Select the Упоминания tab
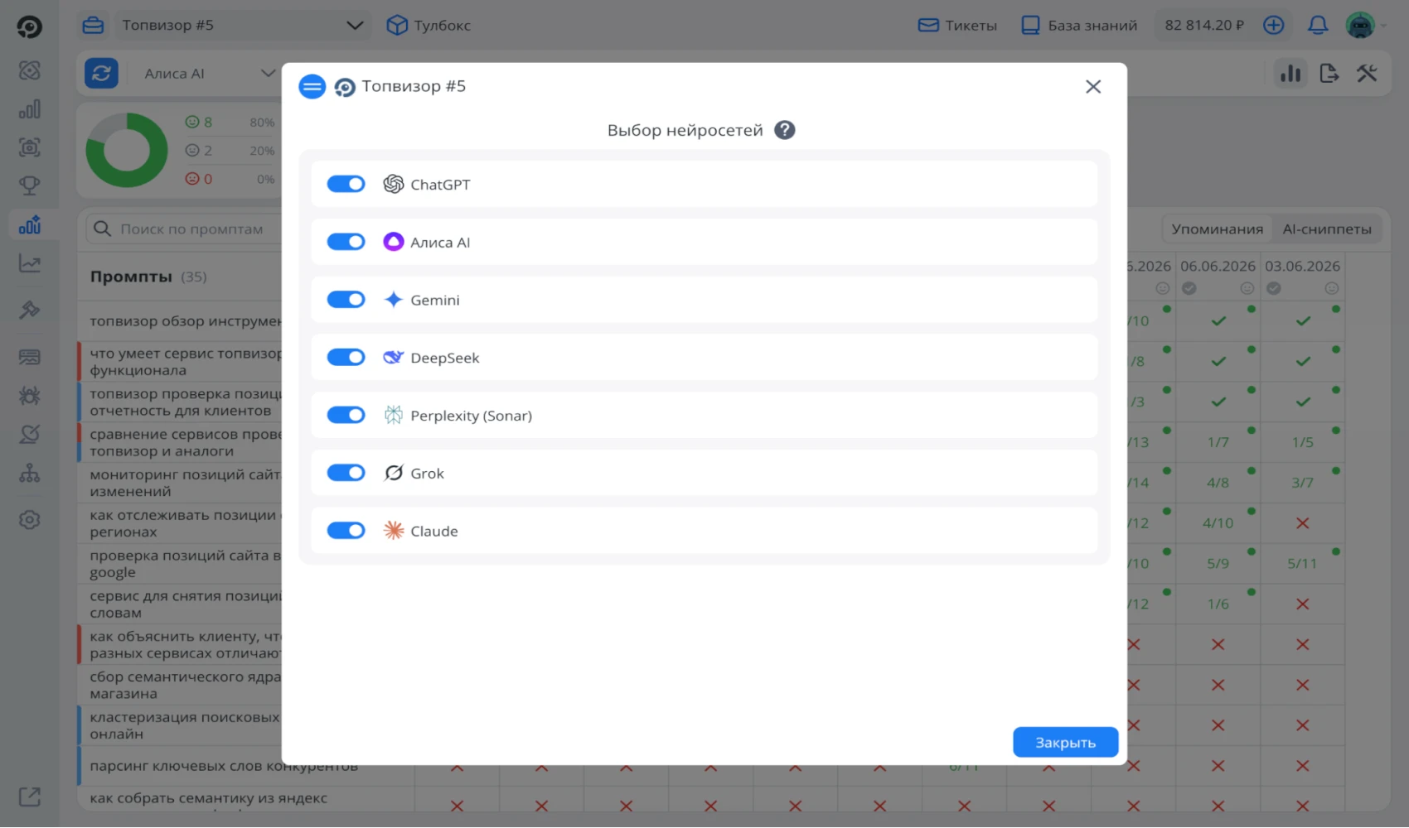The width and height of the screenshot is (1409, 828). click(1217, 229)
